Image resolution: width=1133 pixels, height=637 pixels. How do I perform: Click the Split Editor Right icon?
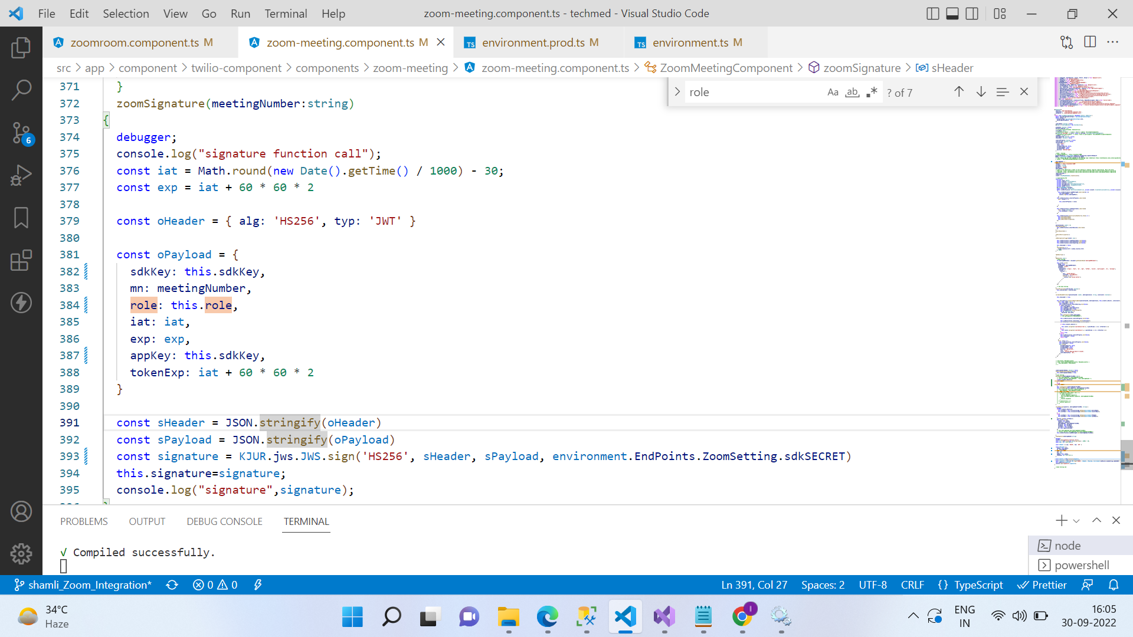1090,42
